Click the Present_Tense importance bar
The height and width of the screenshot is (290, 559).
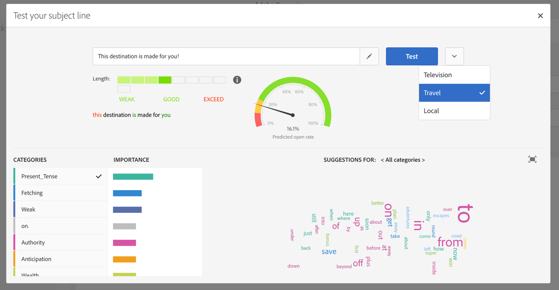pyautogui.click(x=133, y=176)
